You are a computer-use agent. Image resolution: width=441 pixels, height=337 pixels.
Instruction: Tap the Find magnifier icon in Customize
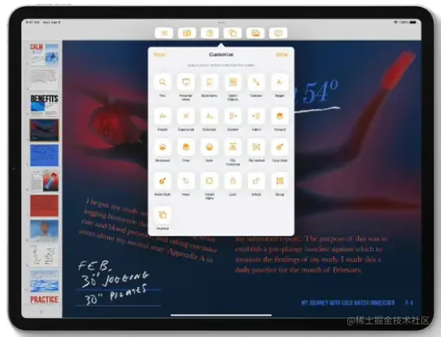tap(163, 82)
